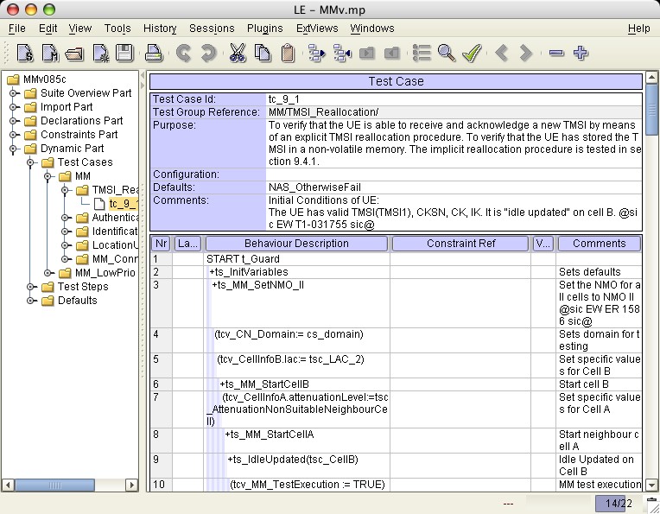660x514 pixels.
Task: Click the Save disk icon in toolbar
Action: pos(124,54)
